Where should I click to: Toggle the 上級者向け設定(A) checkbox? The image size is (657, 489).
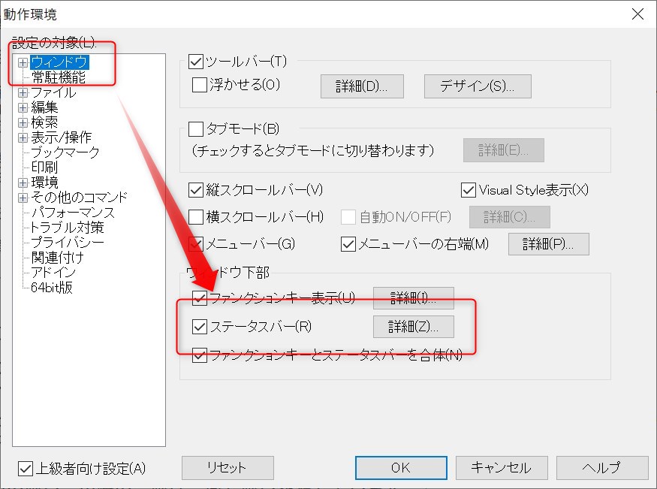(x=25, y=469)
